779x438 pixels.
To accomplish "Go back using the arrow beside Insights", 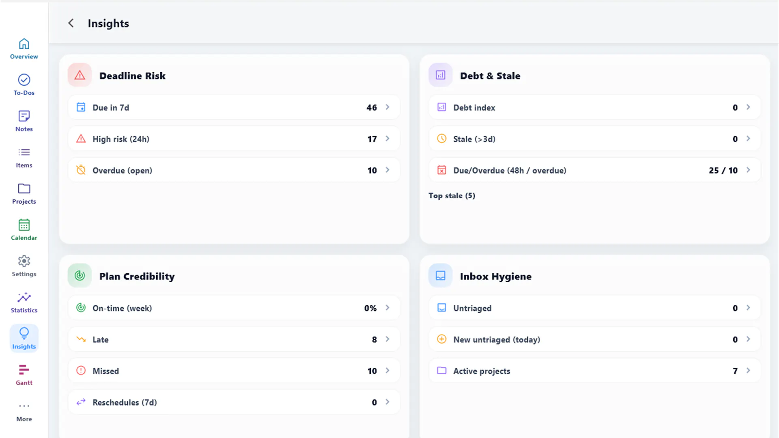I will point(71,23).
